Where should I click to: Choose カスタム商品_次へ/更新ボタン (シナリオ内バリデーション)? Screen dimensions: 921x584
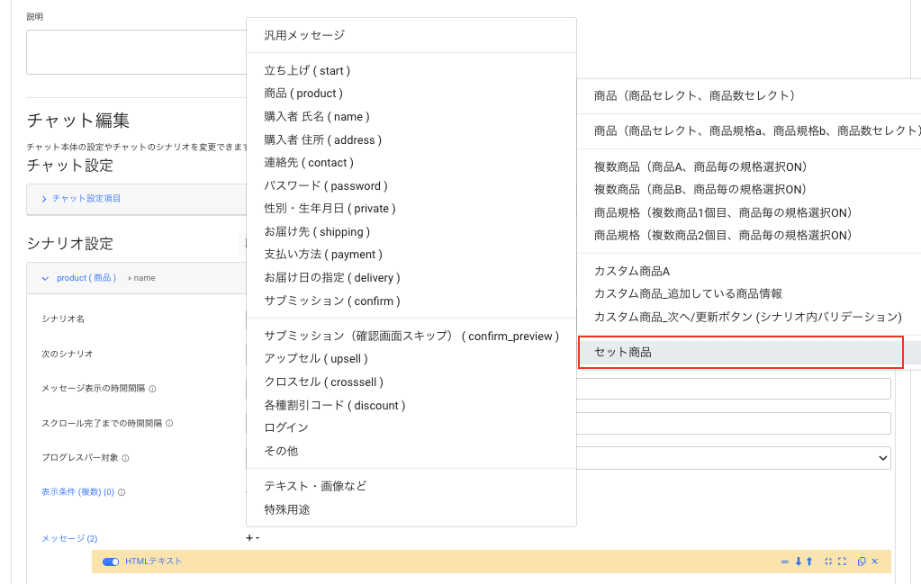tap(749, 317)
